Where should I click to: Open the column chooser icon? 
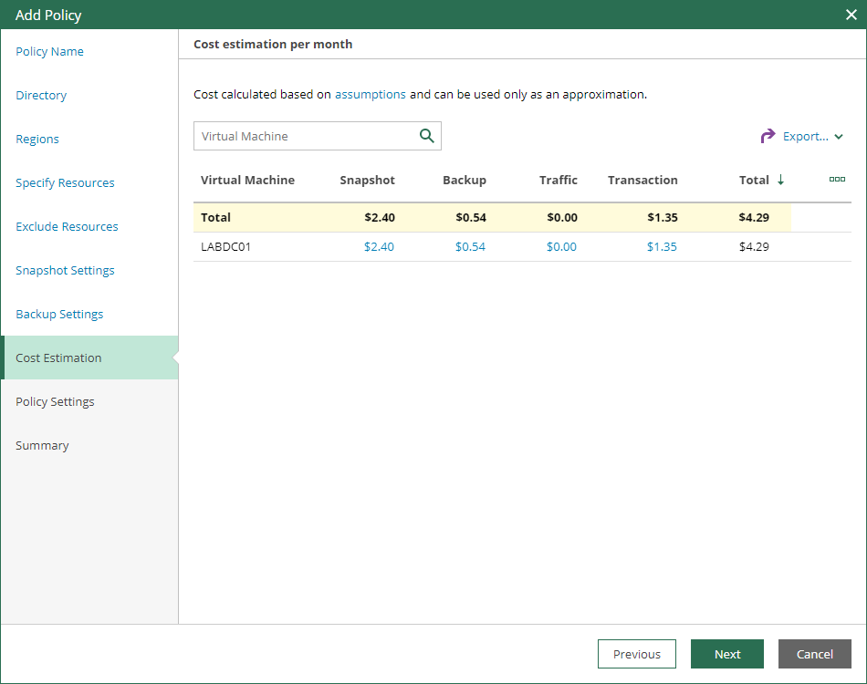[837, 180]
